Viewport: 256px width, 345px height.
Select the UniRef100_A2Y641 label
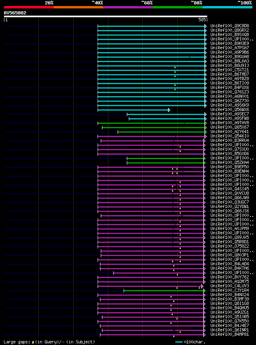[x=230, y=131]
